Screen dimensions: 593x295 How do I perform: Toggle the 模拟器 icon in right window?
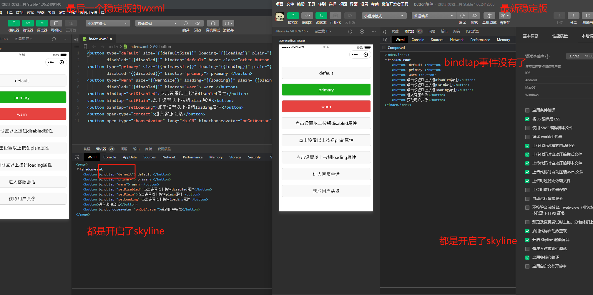pos(293,16)
